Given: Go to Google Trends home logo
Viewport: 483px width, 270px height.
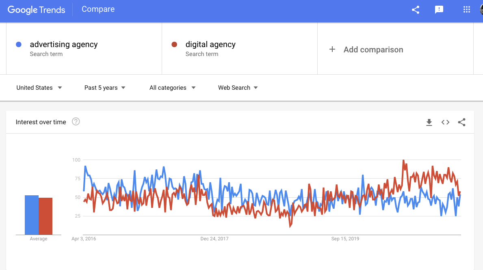Looking at the screenshot, I should coord(37,10).
